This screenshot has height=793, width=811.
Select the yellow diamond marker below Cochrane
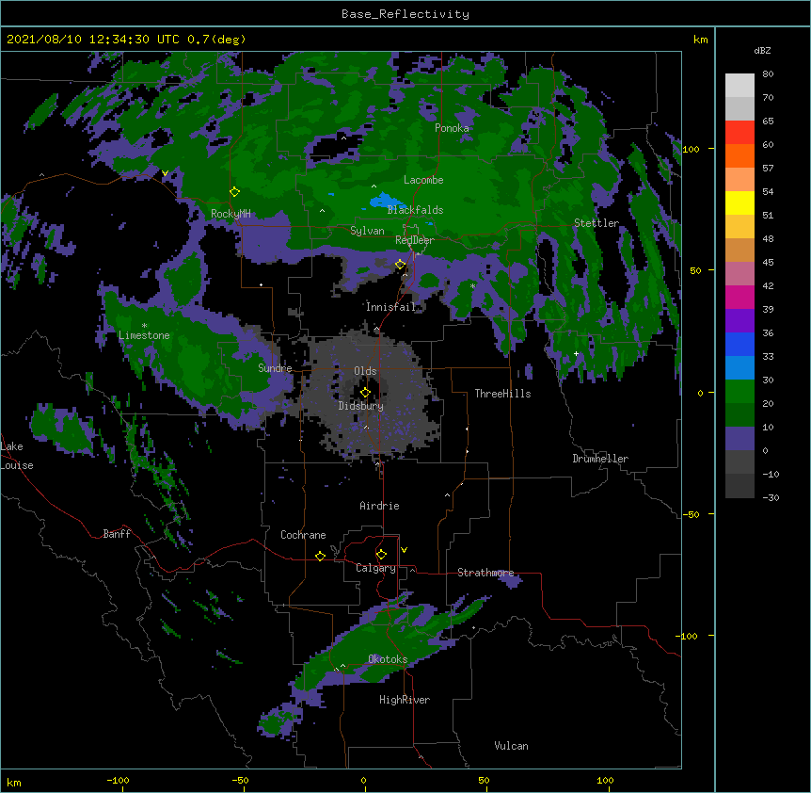pyautogui.click(x=320, y=556)
